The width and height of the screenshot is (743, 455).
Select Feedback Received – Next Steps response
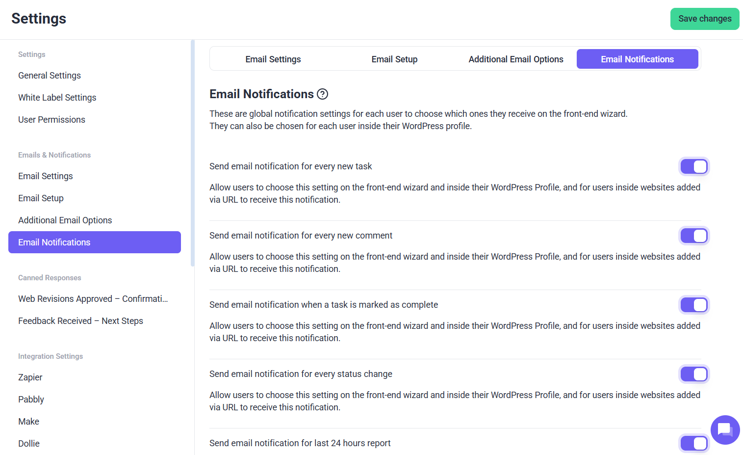pyautogui.click(x=80, y=321)
